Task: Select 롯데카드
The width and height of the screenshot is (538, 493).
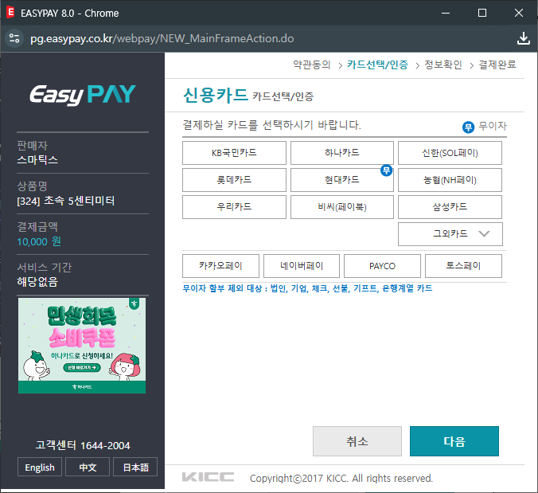Action: [234, 180]
